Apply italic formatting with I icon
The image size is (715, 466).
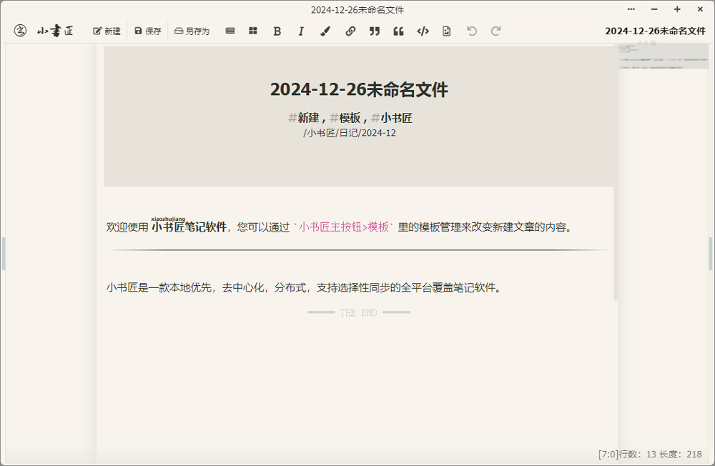coord(301,31)
